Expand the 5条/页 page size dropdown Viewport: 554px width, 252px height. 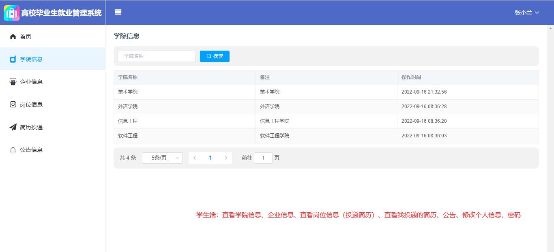coord(162,158)
